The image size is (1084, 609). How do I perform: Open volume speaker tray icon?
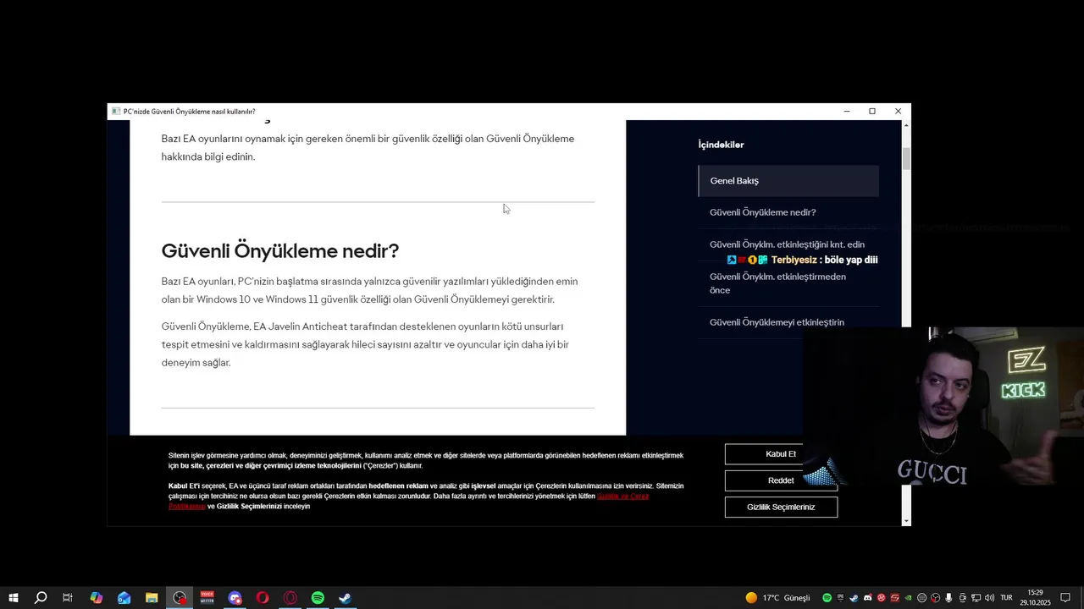(x=989, y=598)
